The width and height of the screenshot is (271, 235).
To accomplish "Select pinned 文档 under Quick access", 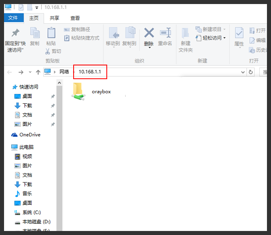I will point(23,115).
